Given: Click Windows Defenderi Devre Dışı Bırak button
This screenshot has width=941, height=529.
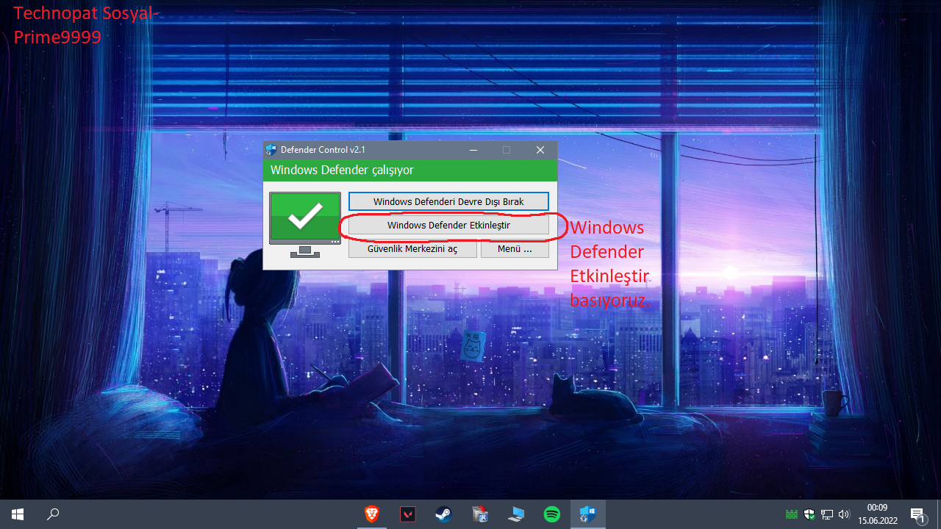Looking at the screenshot, I should point(448,201).
